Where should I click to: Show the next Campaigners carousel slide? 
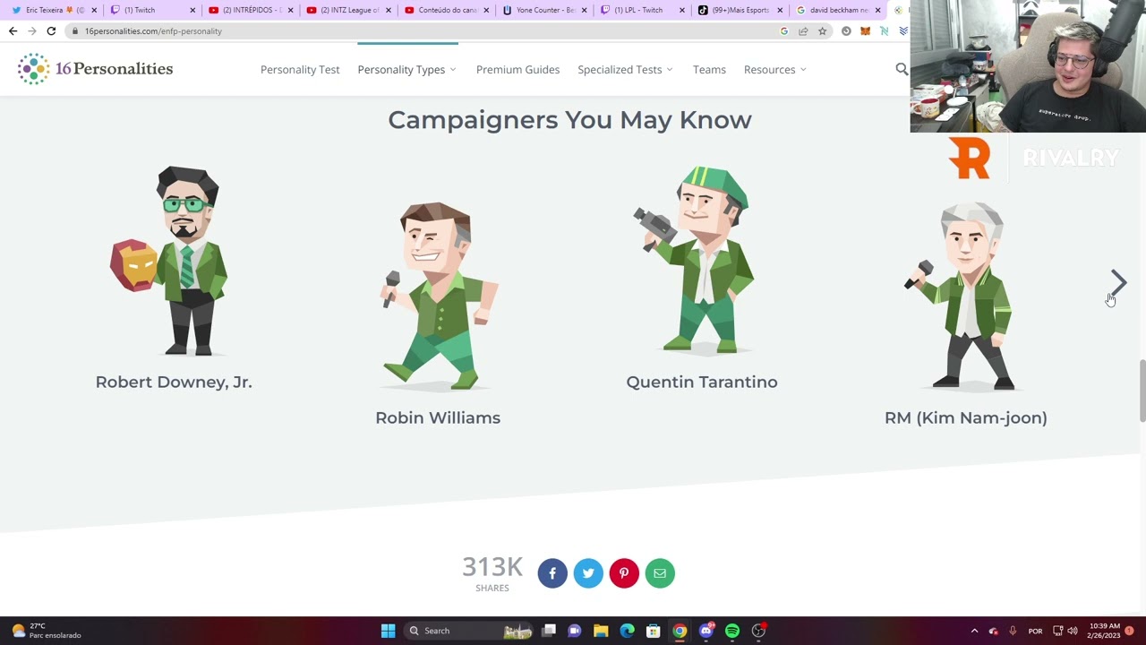click(1118, 282)
